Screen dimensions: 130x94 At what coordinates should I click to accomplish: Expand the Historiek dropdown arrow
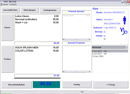pos(127,47)
